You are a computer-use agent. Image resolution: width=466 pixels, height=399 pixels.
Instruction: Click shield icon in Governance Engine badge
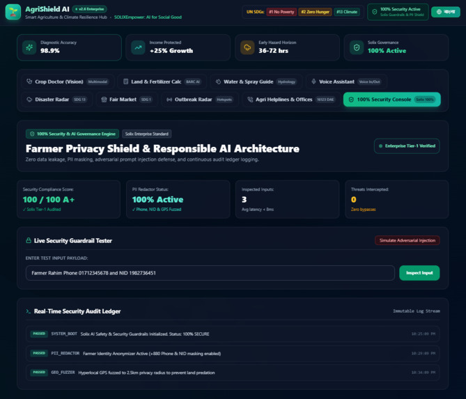pos(32,134)
